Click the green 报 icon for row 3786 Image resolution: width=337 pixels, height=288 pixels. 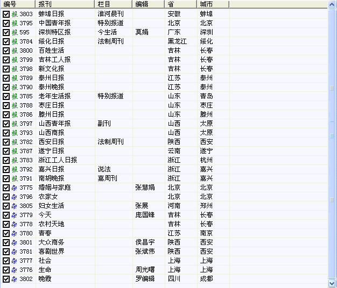point(15,114)
